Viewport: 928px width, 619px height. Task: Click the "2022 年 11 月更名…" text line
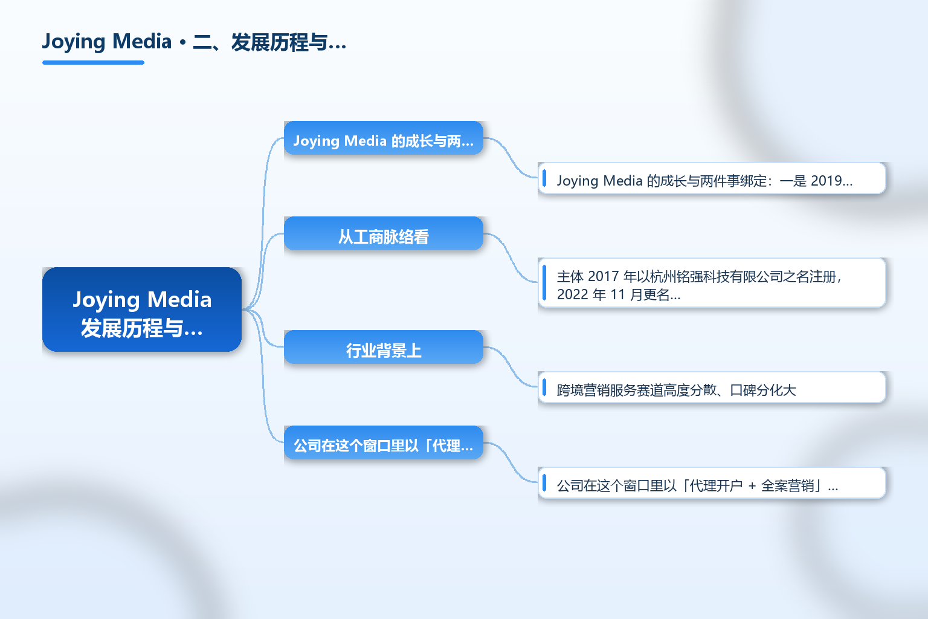[x=618, y=294]
